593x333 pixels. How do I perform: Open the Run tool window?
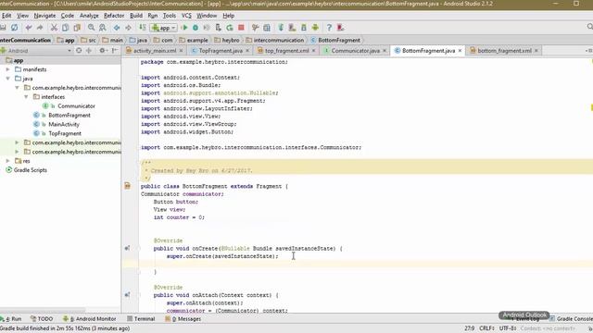(x=11, y=319)
